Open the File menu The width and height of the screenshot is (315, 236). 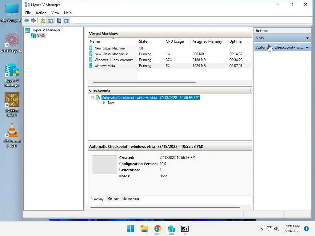pos(28,13)
